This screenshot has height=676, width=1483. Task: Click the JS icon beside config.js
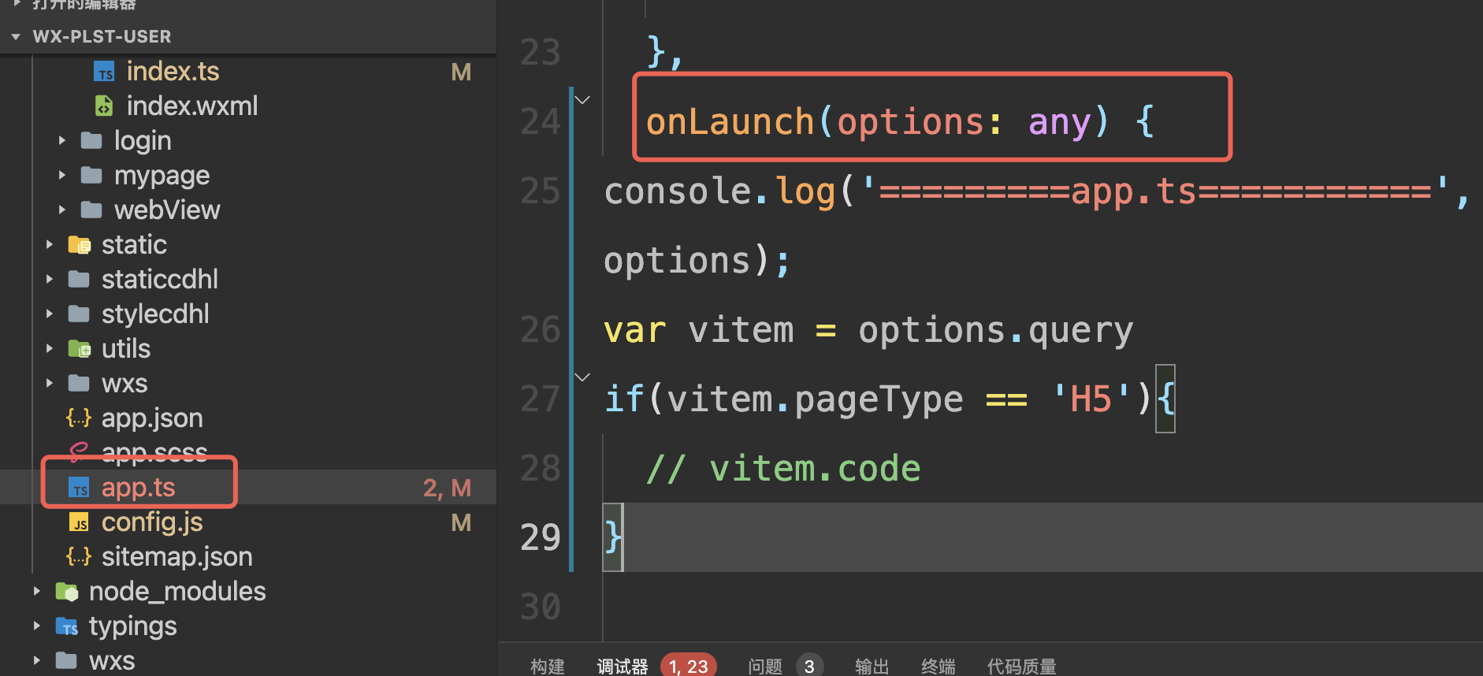click(79, 522)
